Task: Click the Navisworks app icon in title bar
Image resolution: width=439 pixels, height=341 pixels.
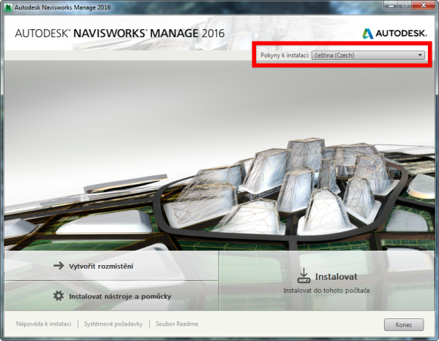Action: coord(8,7)
